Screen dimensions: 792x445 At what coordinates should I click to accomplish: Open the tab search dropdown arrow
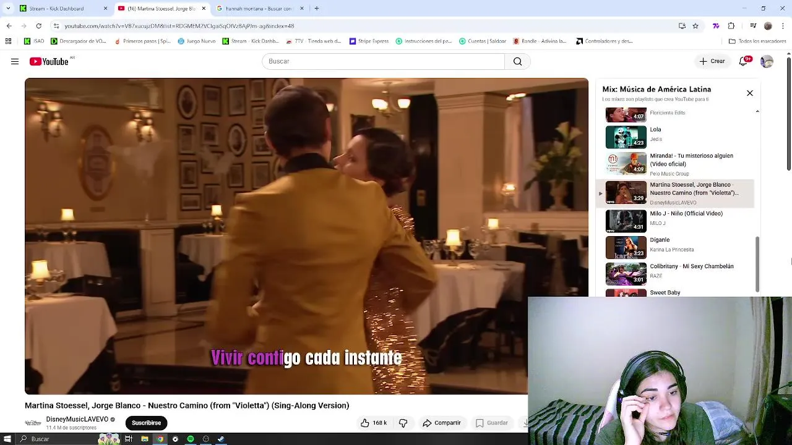click(8, 9)
